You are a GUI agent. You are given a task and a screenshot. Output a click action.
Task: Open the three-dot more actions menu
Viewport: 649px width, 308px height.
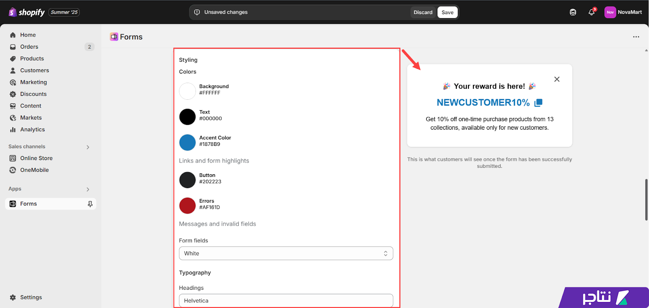pos(636,37)
